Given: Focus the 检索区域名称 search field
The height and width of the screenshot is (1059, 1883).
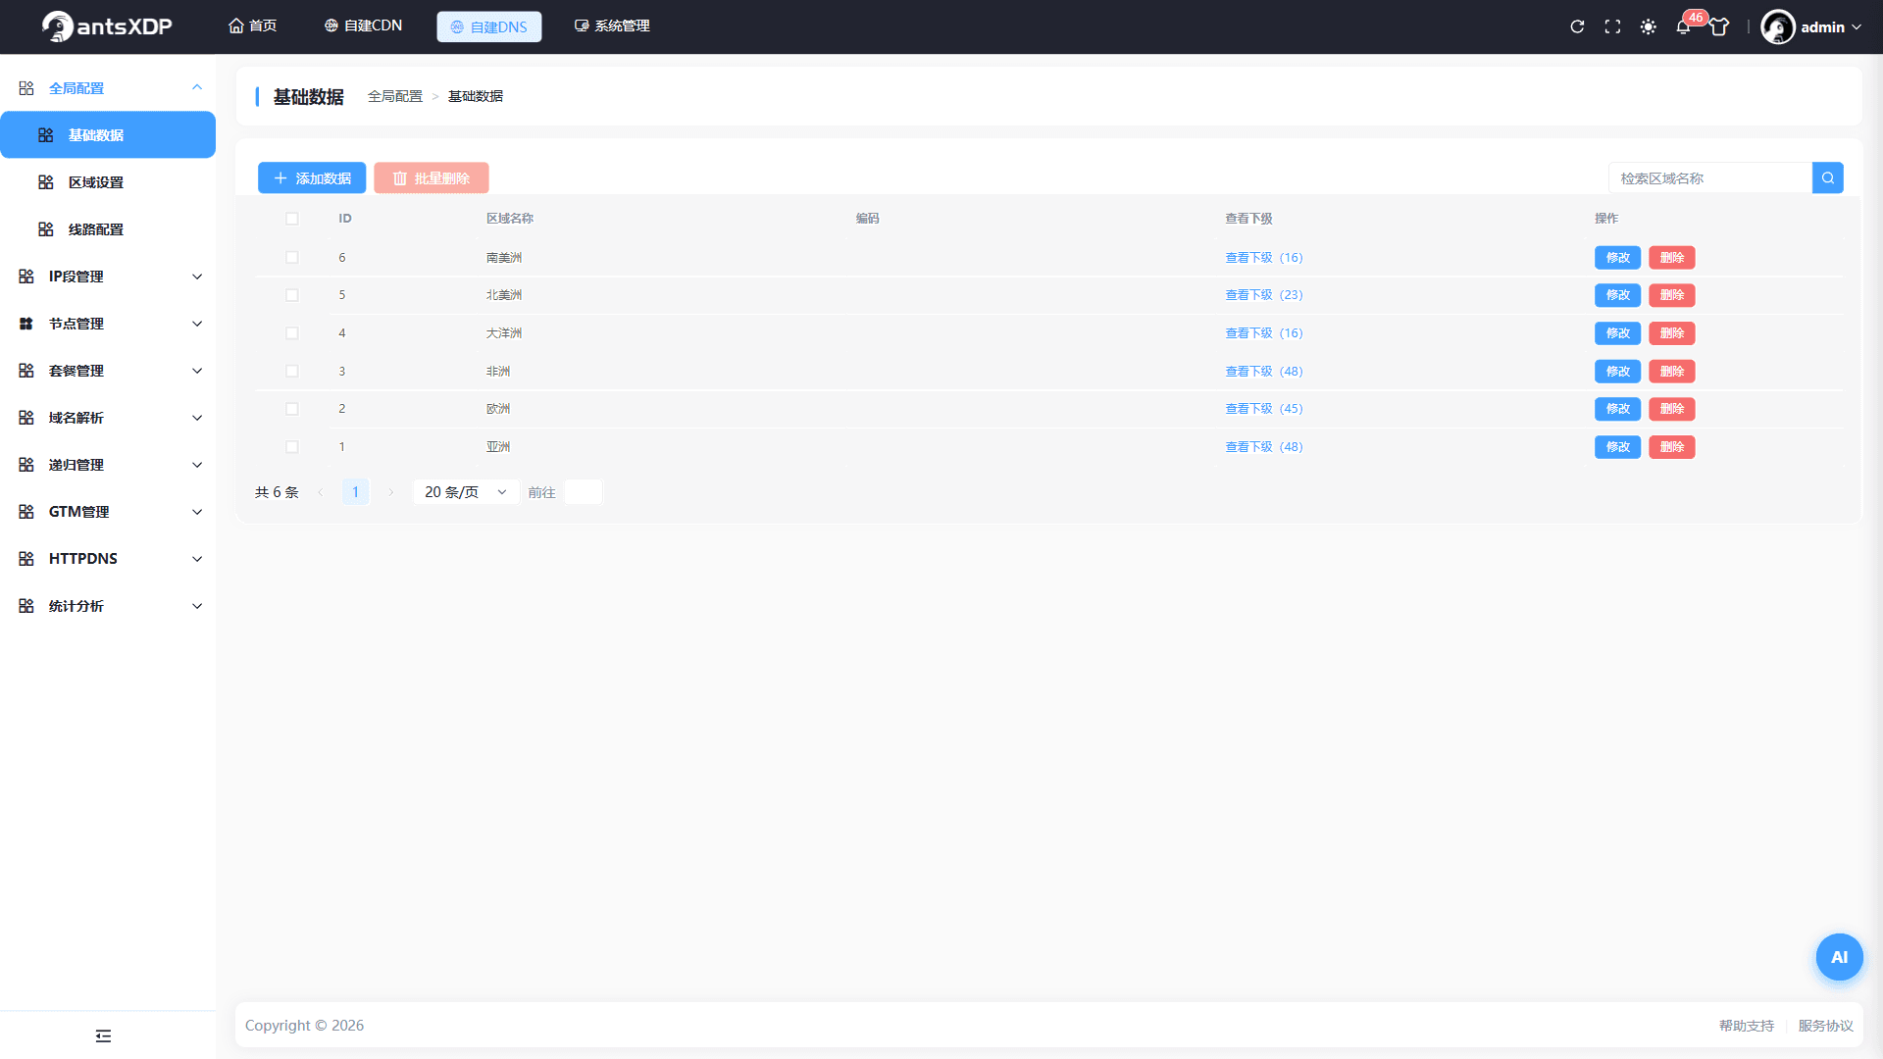Looking at the screenshot, I should click(1710, 177).
